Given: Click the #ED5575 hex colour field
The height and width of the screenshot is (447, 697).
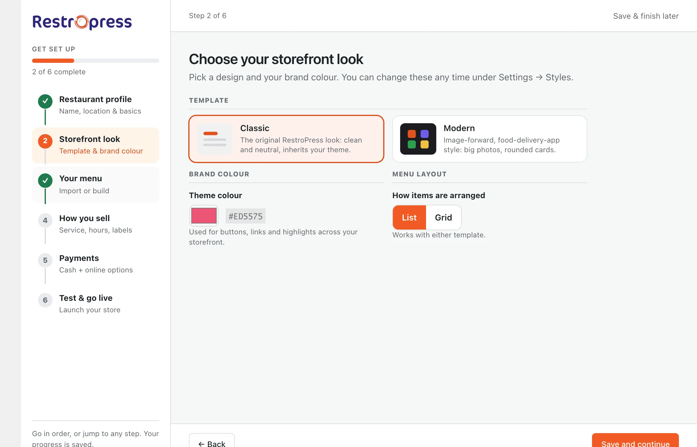Looking at the screenshot, I should (x=246, y=216).
